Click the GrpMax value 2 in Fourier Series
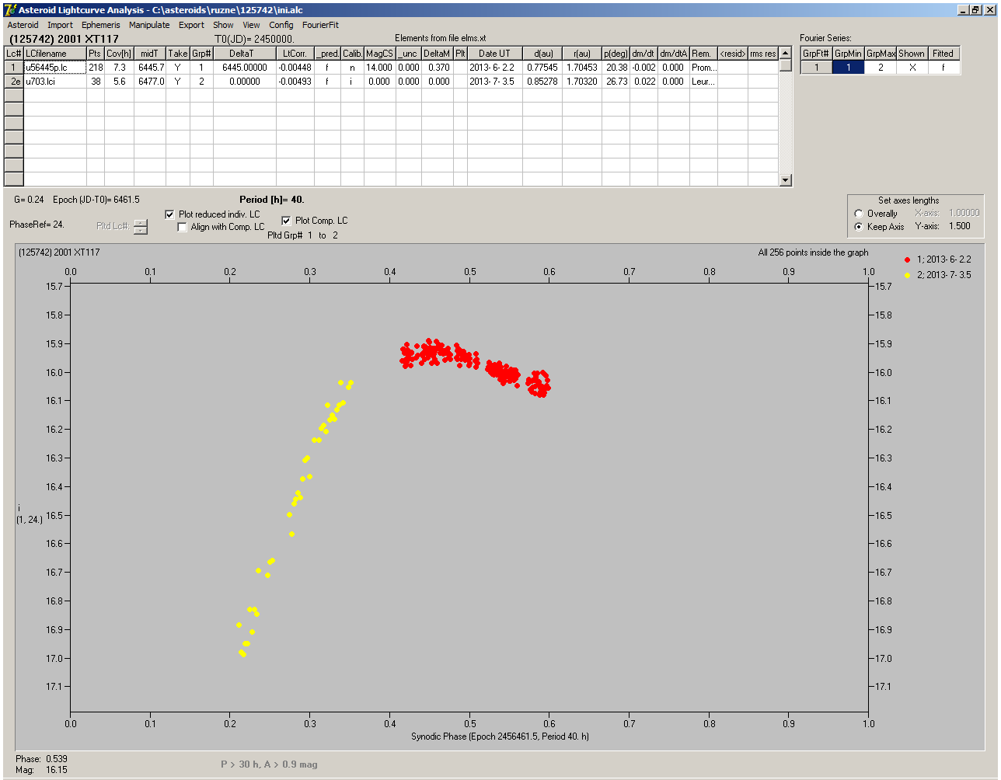1001x780 pixels. click(x=881, y=68)
